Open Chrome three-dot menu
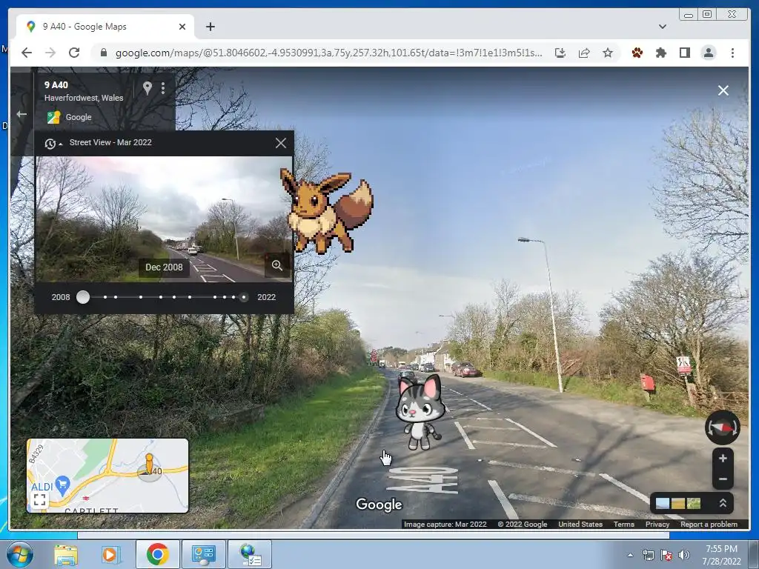The height and width of the screenshot is (569, 759). 732,53
